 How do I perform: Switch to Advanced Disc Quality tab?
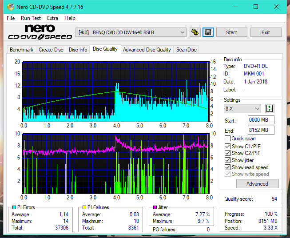click(147, 50)
